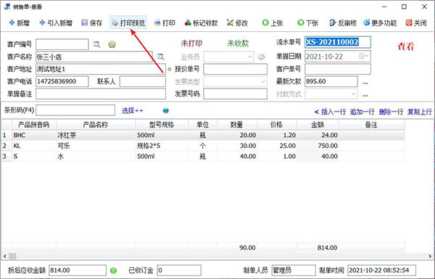
Task: Click the ellipsis button beside 最新欠款
Action: tap(365, 82)
